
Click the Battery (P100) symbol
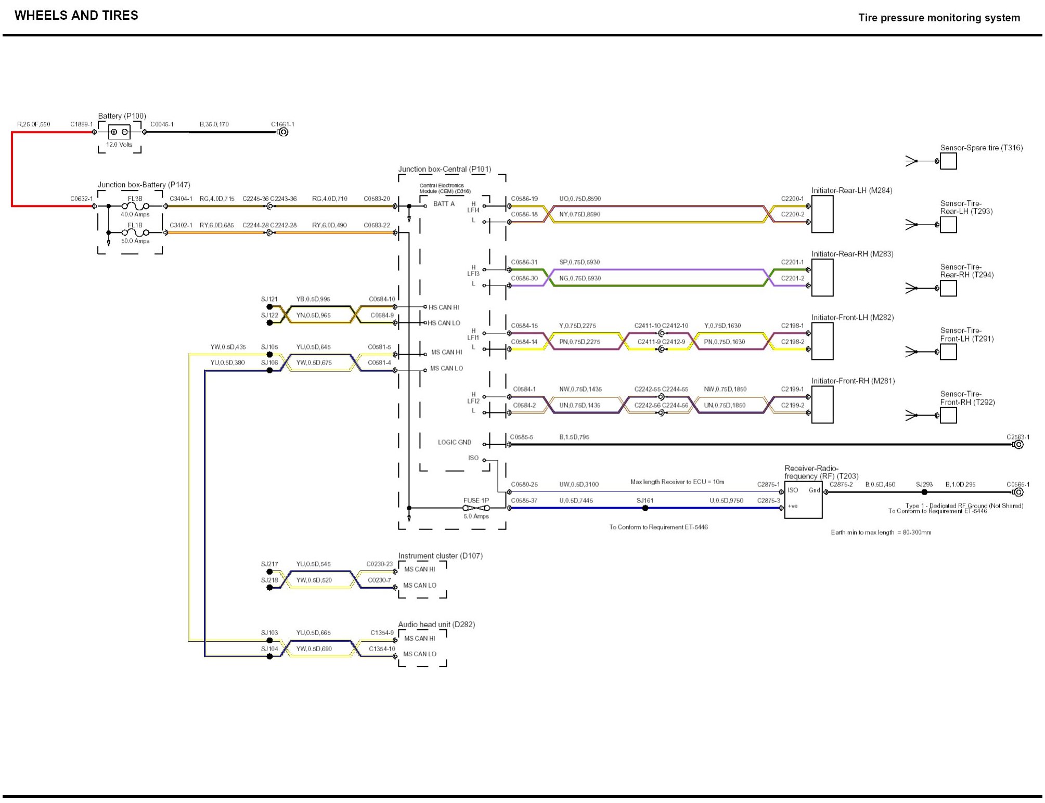(x=119, y=132)
